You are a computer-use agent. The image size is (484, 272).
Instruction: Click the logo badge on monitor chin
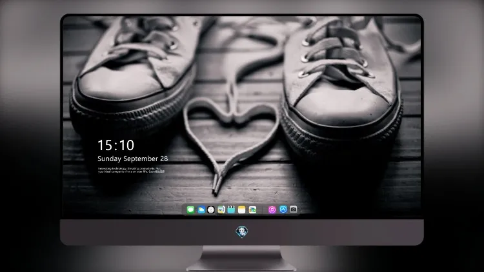tap(242, 231)
